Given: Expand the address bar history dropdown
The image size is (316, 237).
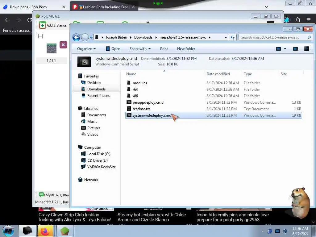Looking at the screenshot, I should (x=226, y=37).
